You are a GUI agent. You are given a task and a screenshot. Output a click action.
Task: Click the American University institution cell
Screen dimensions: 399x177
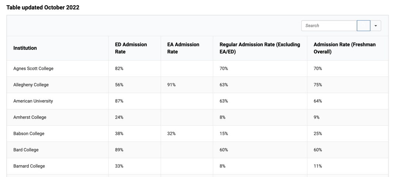tap(33, 101)
